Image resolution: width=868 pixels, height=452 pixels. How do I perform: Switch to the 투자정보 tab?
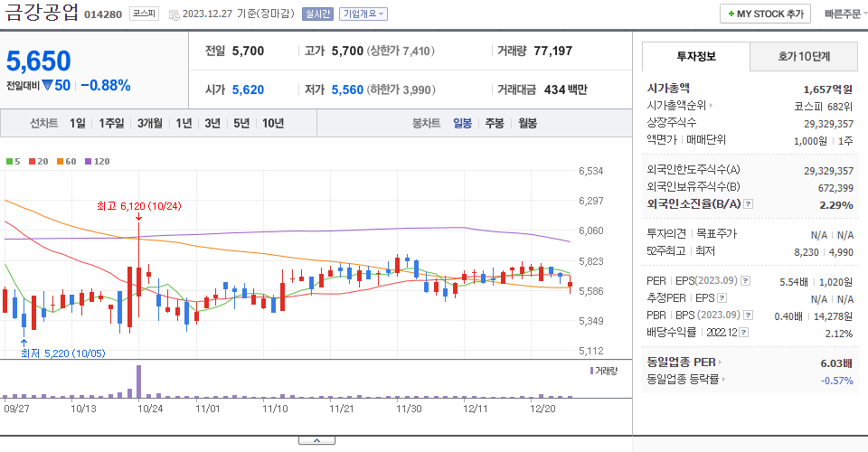[x=696, y=56]
